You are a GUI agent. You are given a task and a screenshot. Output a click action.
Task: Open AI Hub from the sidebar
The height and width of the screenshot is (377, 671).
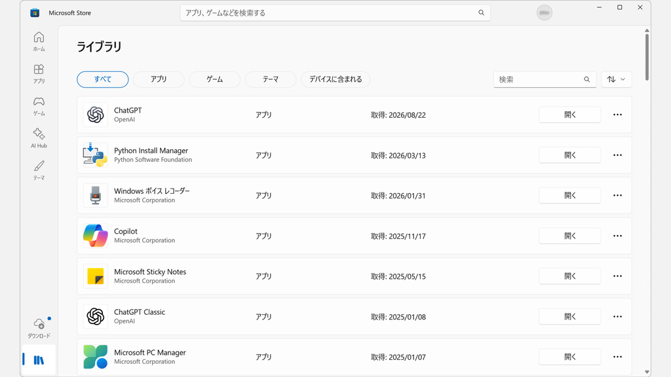(x=39, y=138)
